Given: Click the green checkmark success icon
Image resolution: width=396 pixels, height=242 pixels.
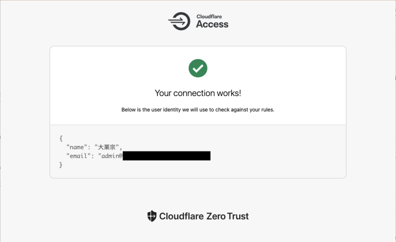Looking at the screenshot, I should tap(198, 68).
